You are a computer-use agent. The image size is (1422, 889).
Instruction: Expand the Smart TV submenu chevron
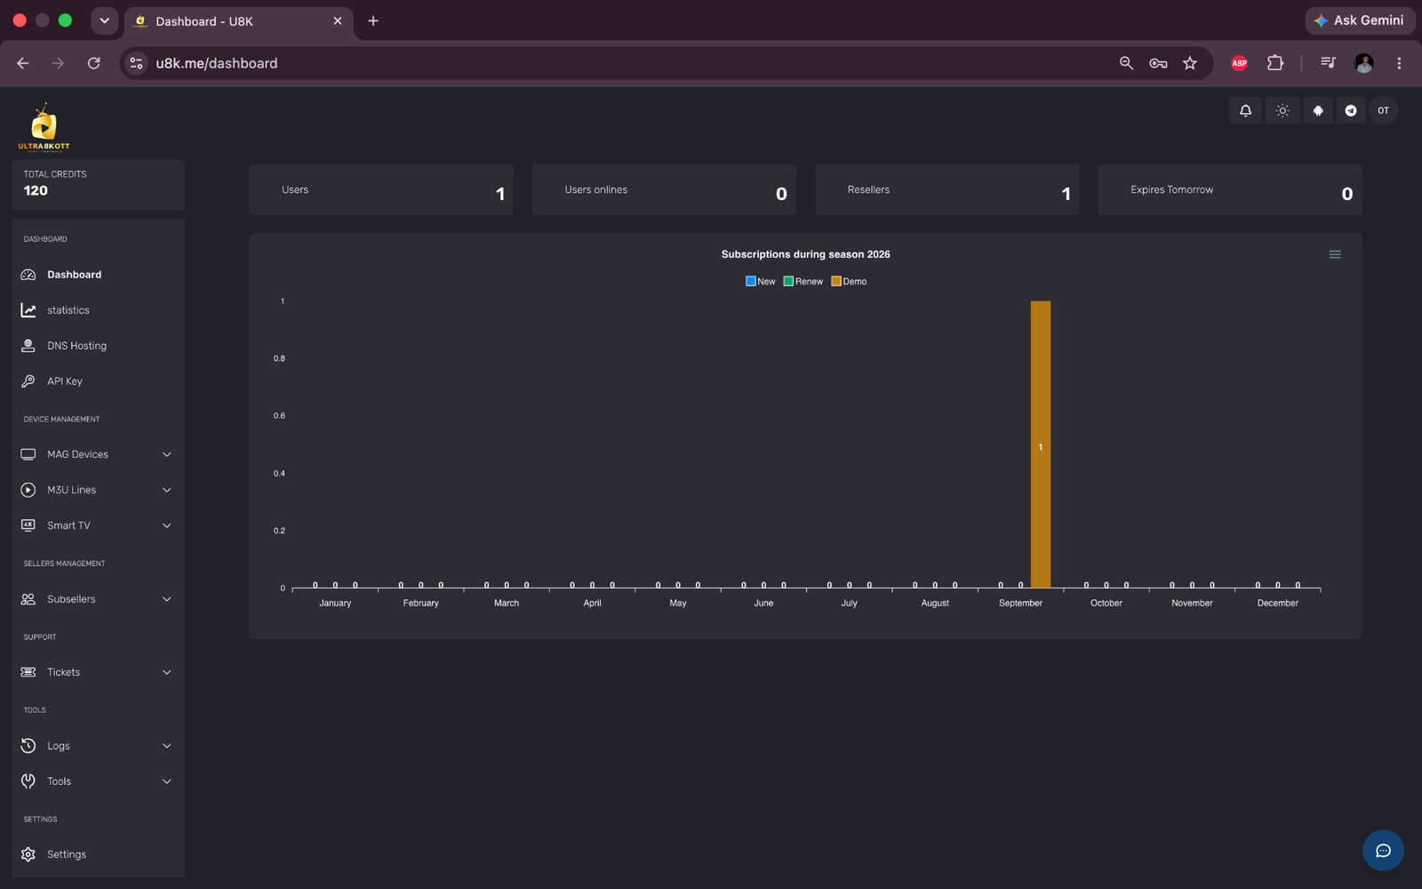click(166, 525)
